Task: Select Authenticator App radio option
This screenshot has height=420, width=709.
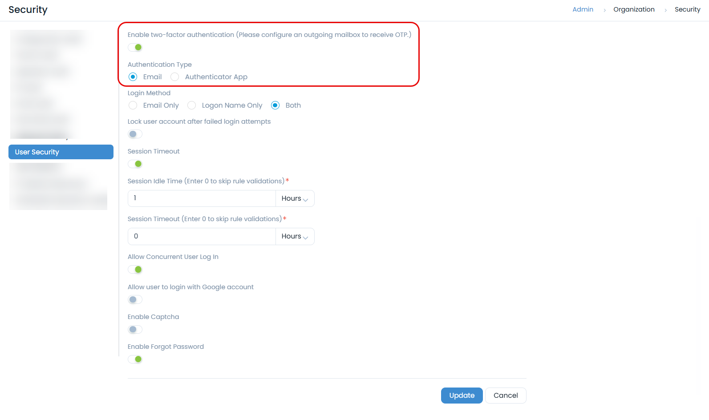Action: (x=175, y=77)
